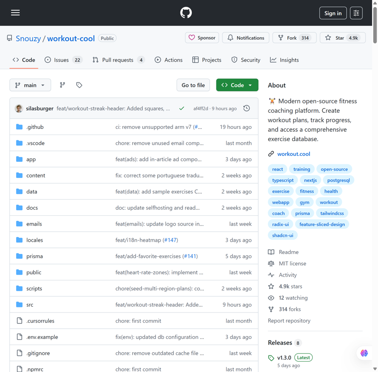Click silasburger's avatar image
378x372 pixels.
(19, 109)
